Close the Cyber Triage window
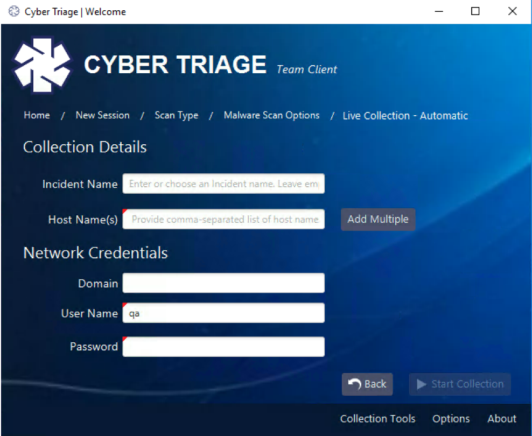Image resolution: width=532 pixels, height=436 pixels. pos(512,11)
